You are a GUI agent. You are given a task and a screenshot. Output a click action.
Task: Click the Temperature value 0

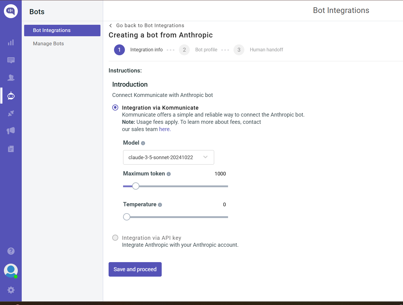224,204
